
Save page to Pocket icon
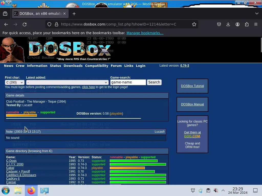coord(219,24)
